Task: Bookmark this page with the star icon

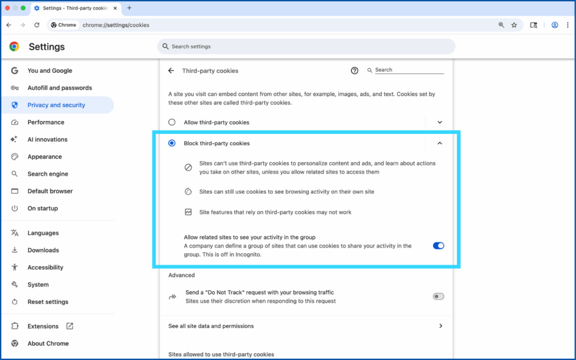Action: (x=514, y=25)
